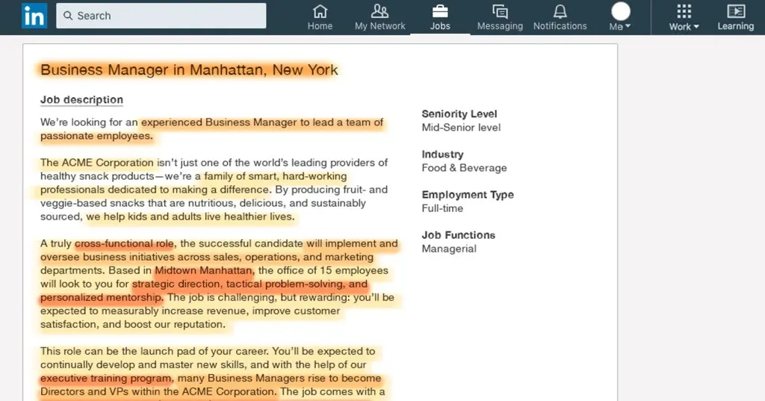Open My Network people icon

click(380, 10)
